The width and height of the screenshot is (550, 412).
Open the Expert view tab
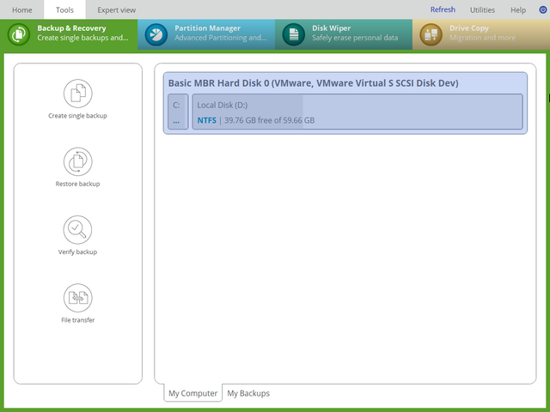[116, 10]
